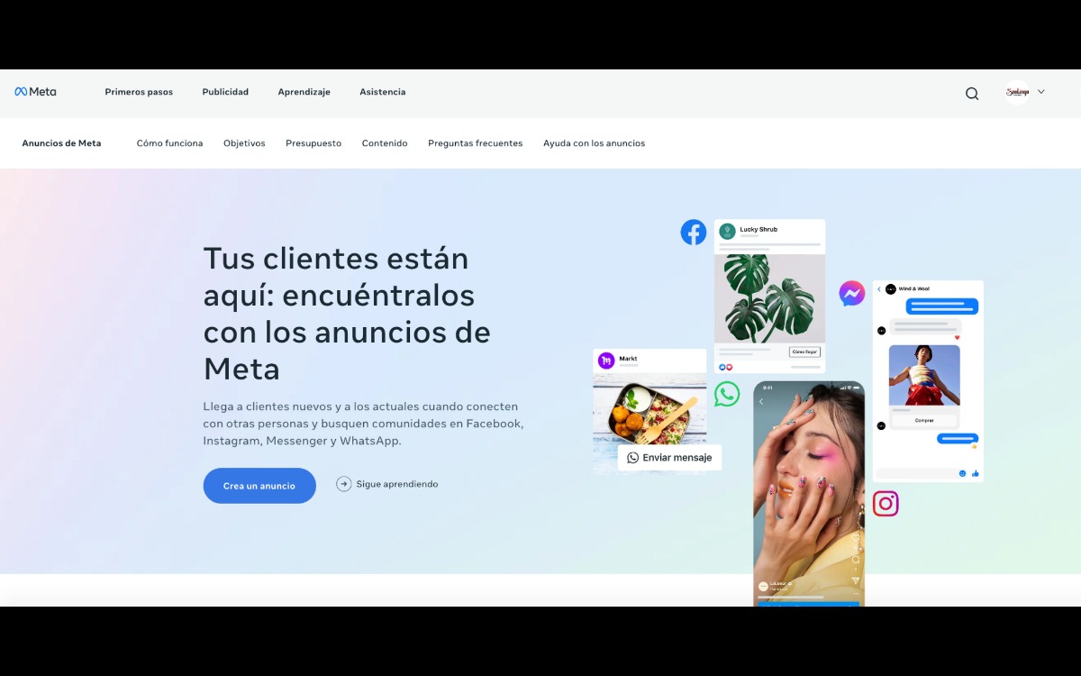Expand the account menu chevron
Image resolution: width=1081 pixels, height=676 pixels.
pos(1041,92)
